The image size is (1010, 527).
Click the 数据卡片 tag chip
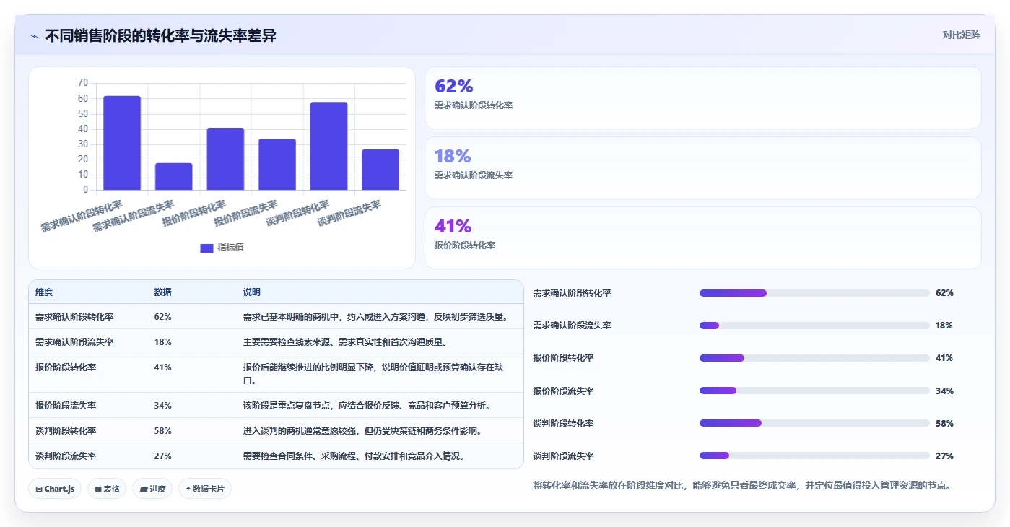(x=205, y=489)
